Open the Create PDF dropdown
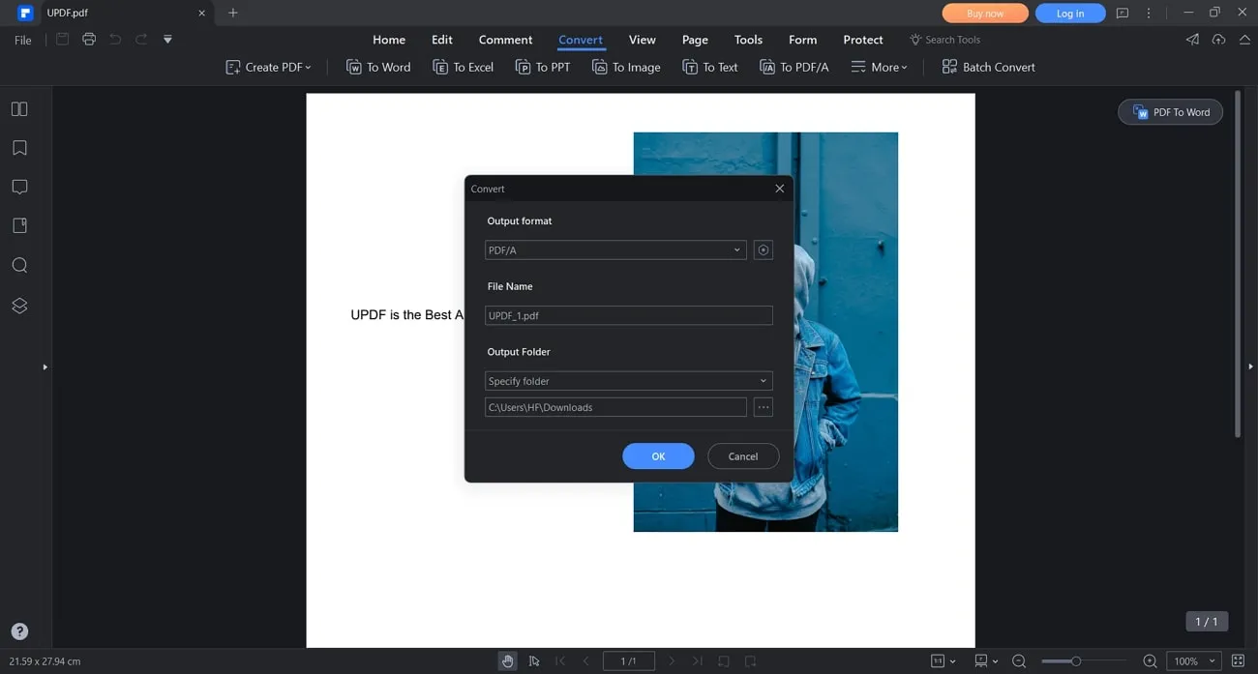This screenshot has height=674, width=1258. 268,67
